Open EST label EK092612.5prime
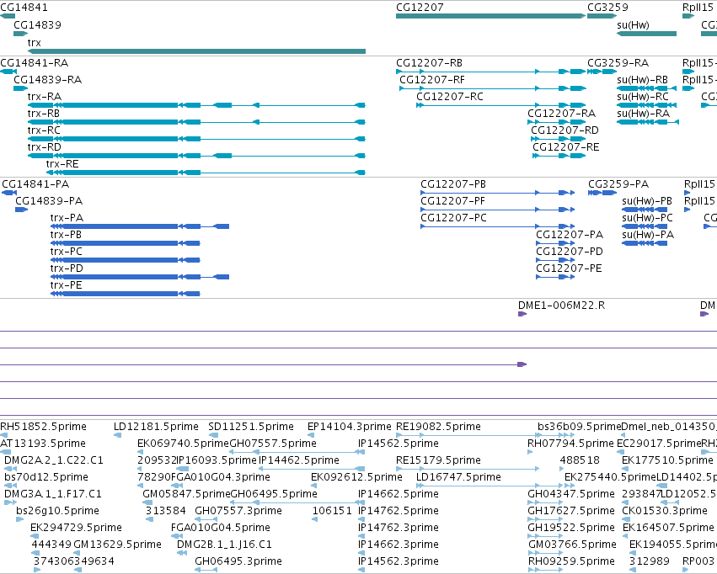The image size is (717, 574). pos(356,477)
